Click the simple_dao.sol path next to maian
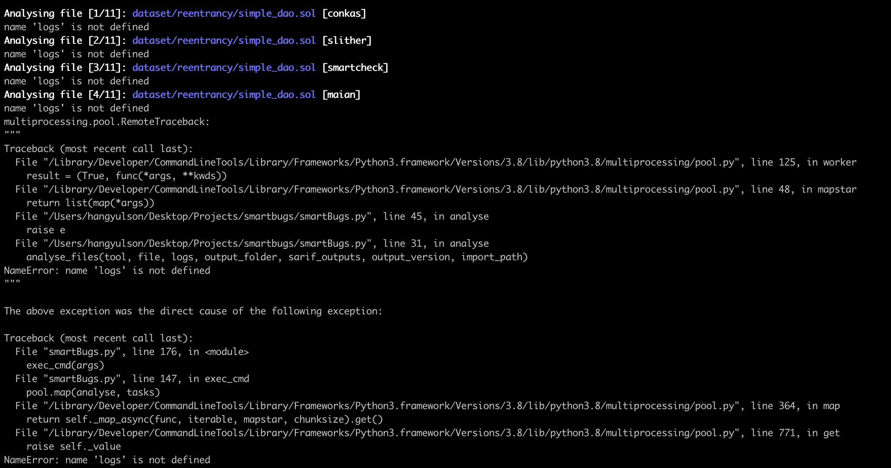The height and width of the screenshot is (468, 891). click(223, 94)
